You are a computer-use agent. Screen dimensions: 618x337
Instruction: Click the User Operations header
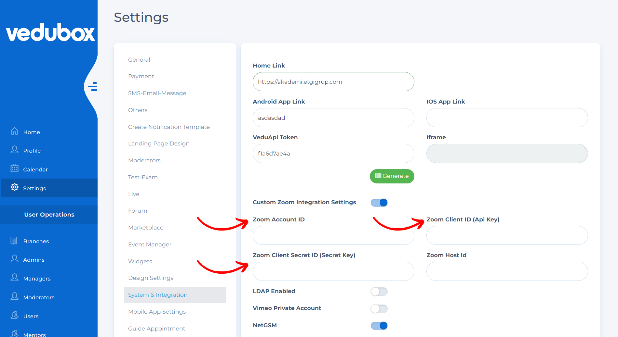coord(49,215)
